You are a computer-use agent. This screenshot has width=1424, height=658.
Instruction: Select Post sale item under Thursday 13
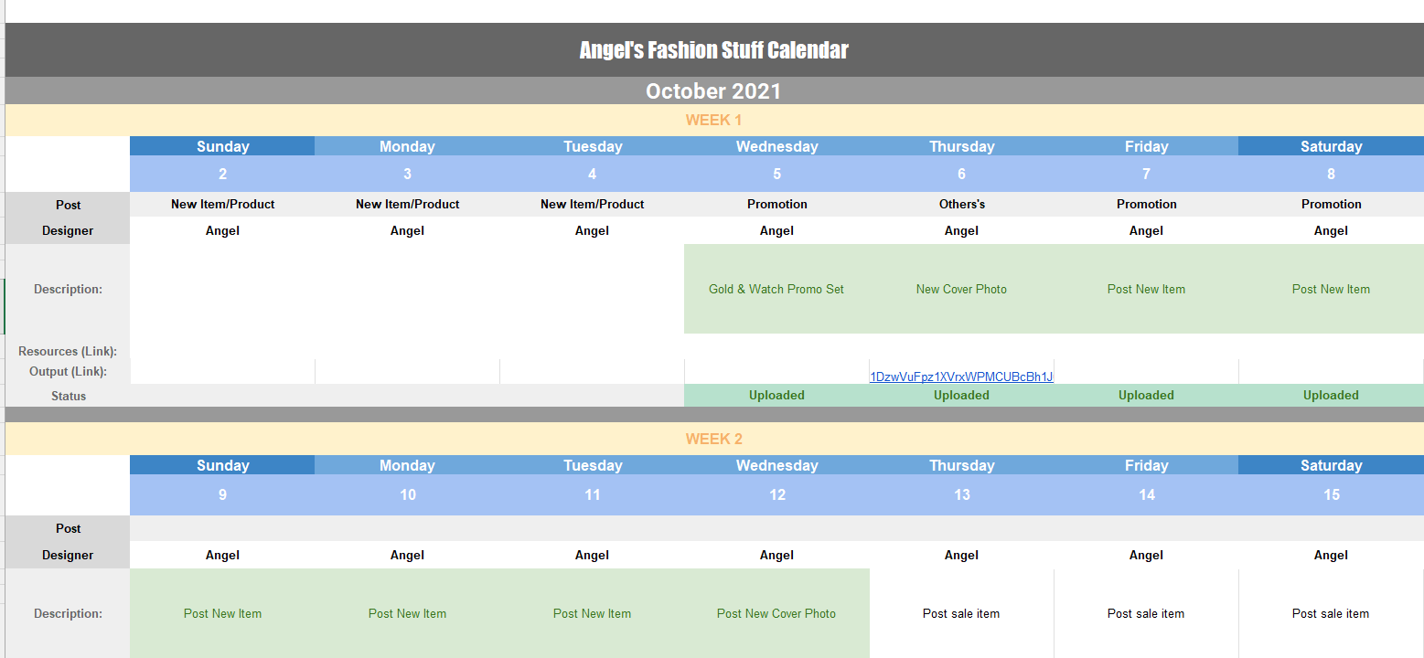point(961,613)
